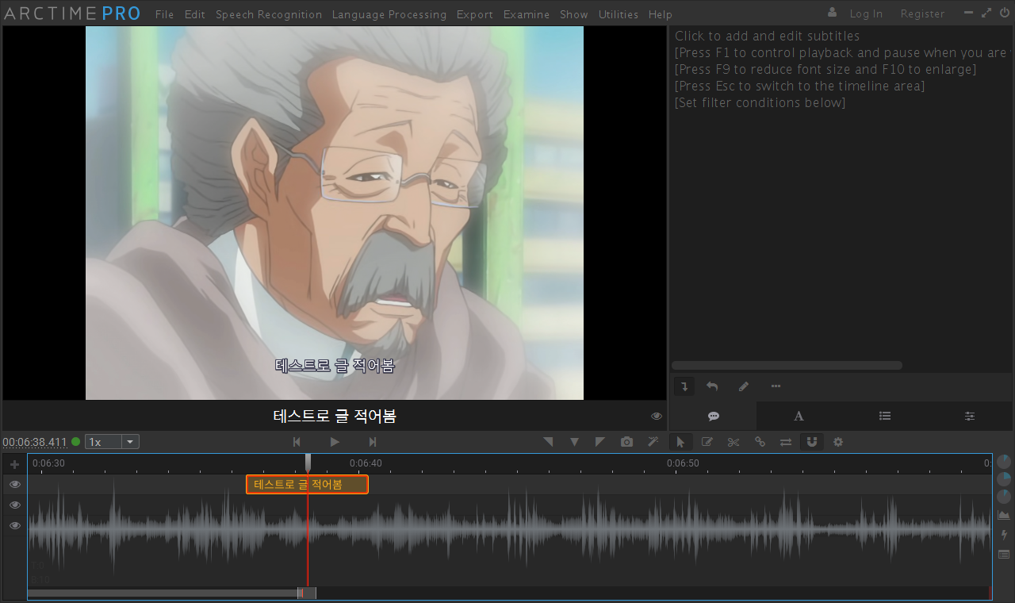Click the timecode 00:06:38.411 display
The height and width of the screenshot is (603, 1015).
coord(35,442)
